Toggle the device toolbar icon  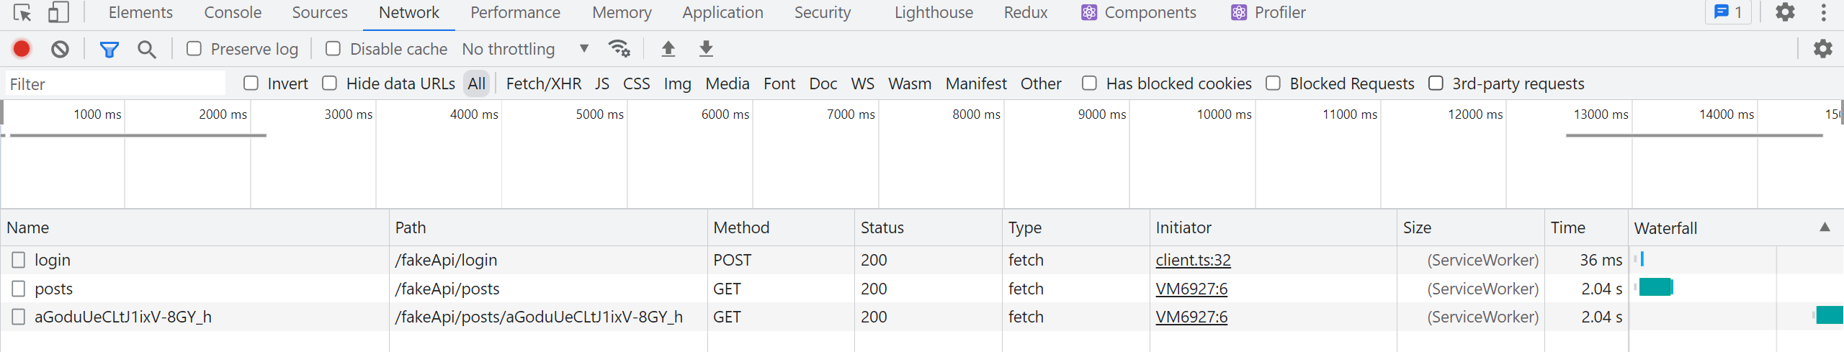tap(58, 13)
